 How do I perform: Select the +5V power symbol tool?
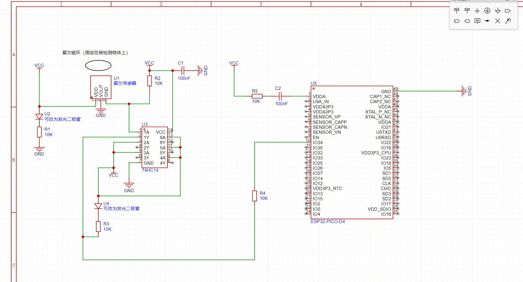coord(467,11)
